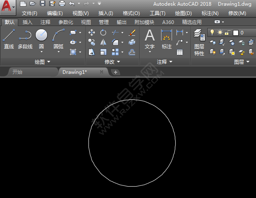
Task: Insert a Table from annotation panel
Action: click(x=180, y=52)
